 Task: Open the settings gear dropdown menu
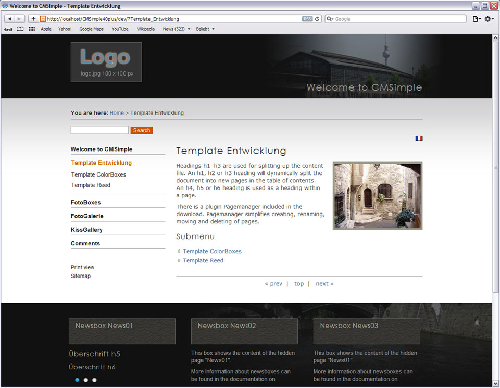point(489,19)
